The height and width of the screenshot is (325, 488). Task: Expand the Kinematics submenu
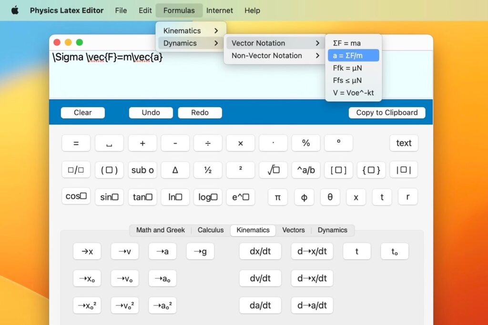(181, 30)
